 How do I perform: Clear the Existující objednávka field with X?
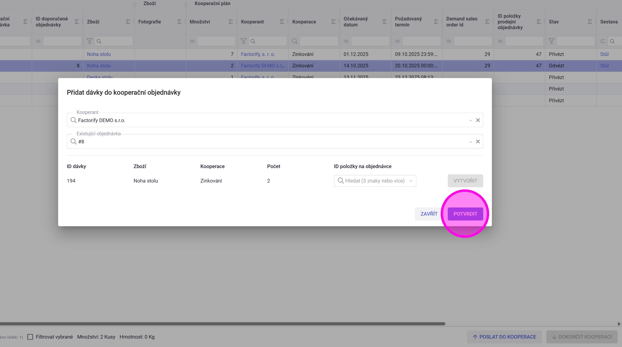tap(478, 142)
